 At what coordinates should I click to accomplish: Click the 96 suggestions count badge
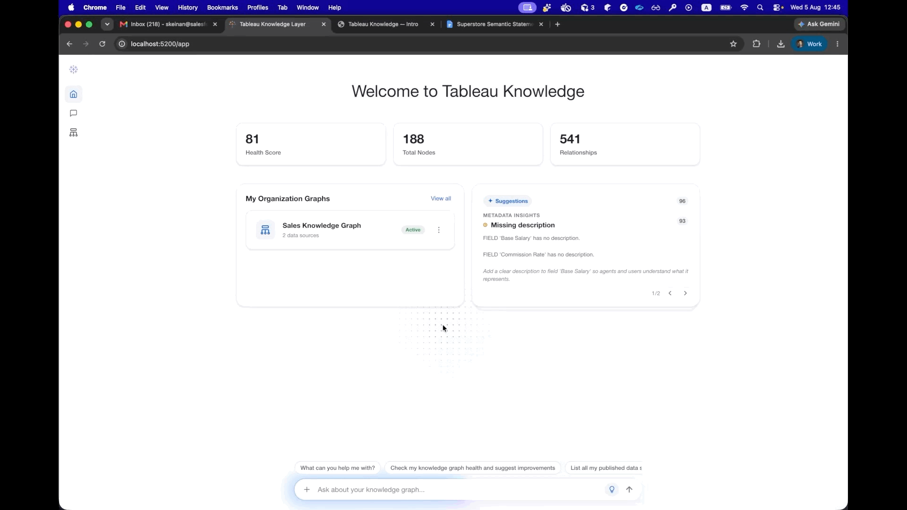click(682, 201)
